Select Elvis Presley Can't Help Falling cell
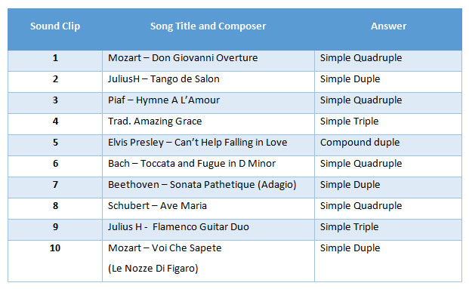Screen dimensions: 469x289 (x=208, y=145)
